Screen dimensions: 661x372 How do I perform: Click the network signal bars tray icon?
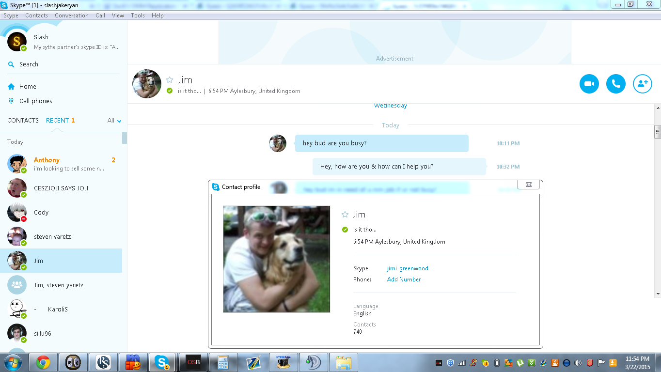[x=462, y=362]
